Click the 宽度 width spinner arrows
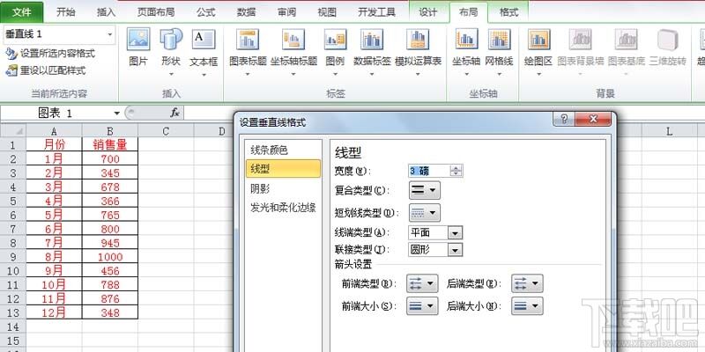The image size is (705, 352). (456, 171)
